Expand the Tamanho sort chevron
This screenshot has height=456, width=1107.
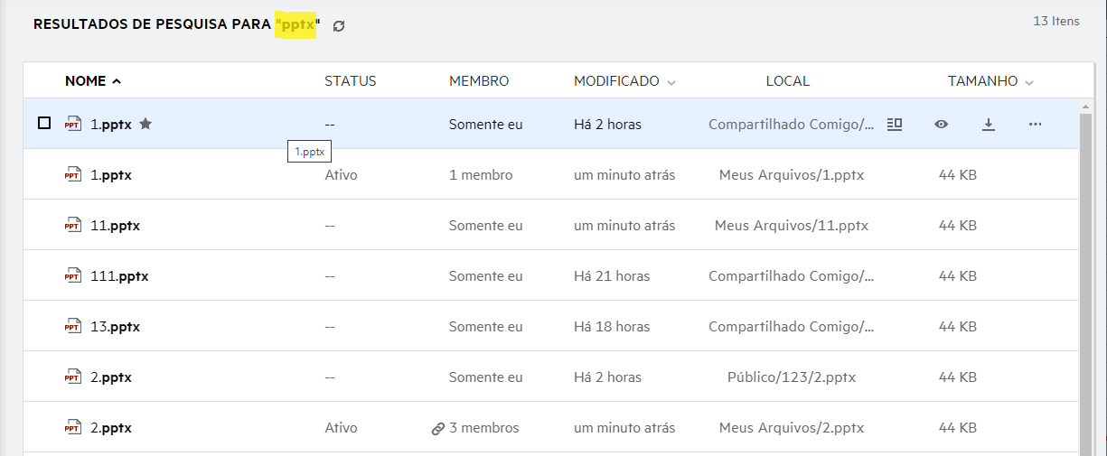(x=1030, y=83)
